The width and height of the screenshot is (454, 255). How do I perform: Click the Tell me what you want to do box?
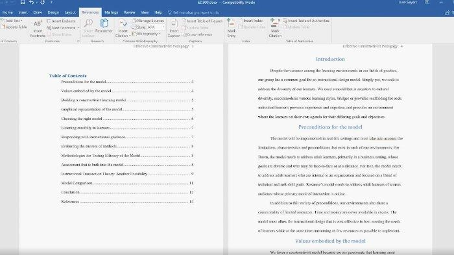194,12
